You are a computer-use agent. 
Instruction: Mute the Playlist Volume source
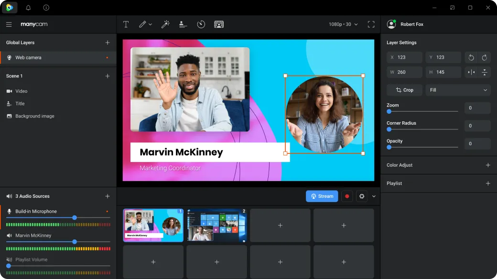click(x=9, y=259)
